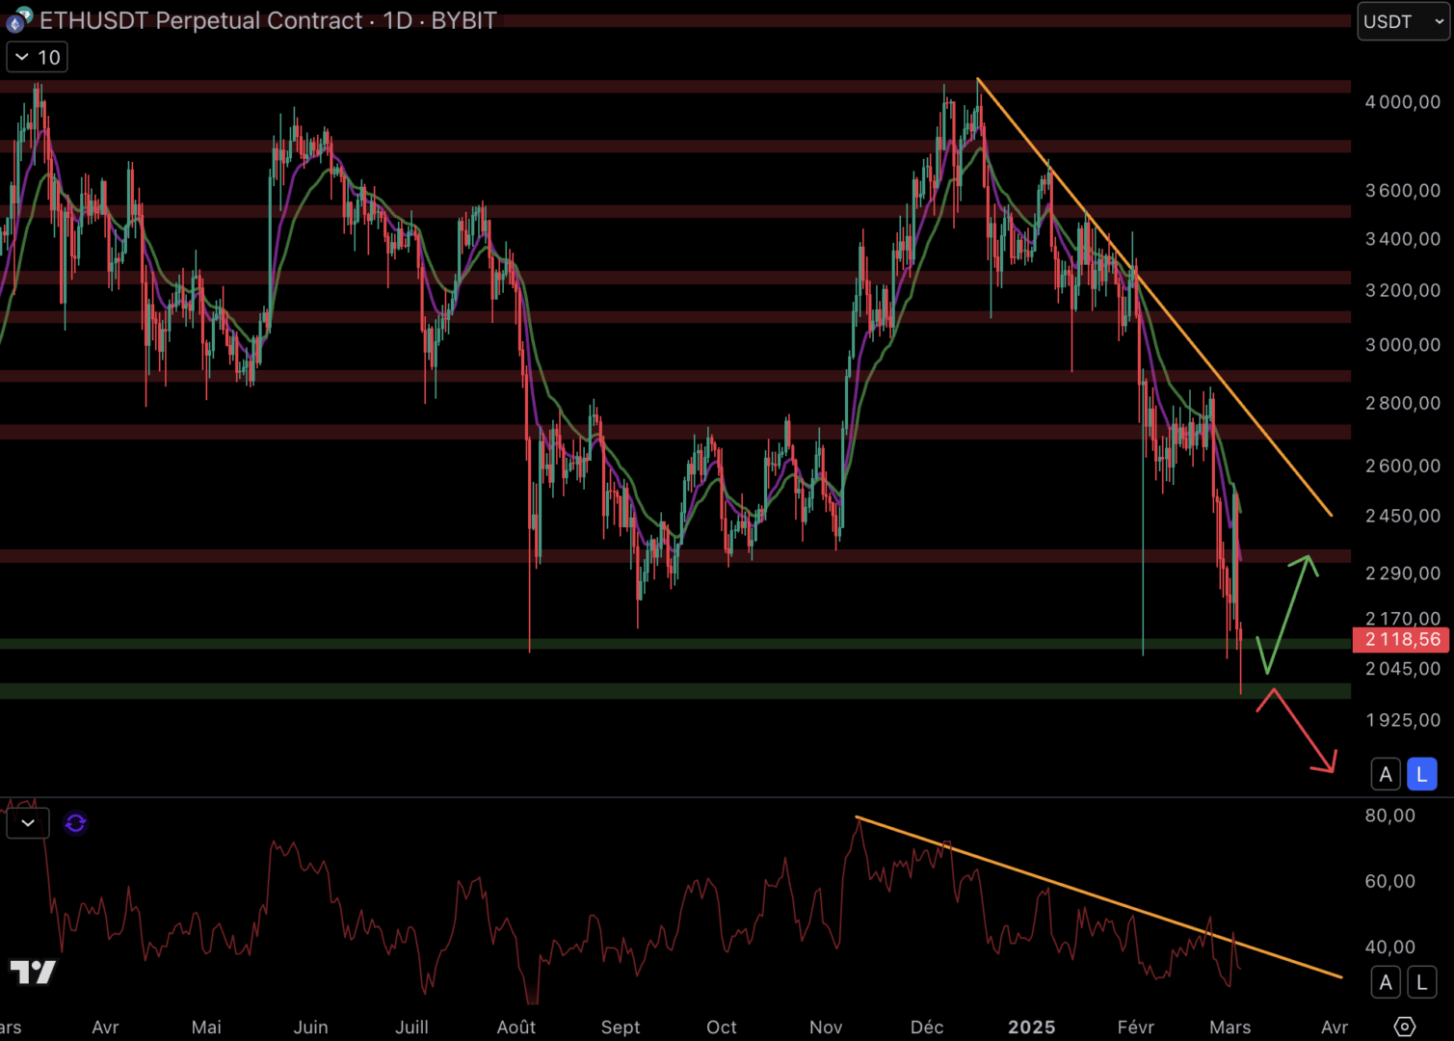
Task: Disable log scale on the price pane
Action: pyautogui.click(x=1421, y=774)
